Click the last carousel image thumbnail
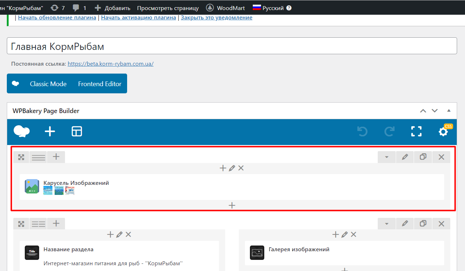The height and width of the screenshot is (271, 465). coord(70,191)
